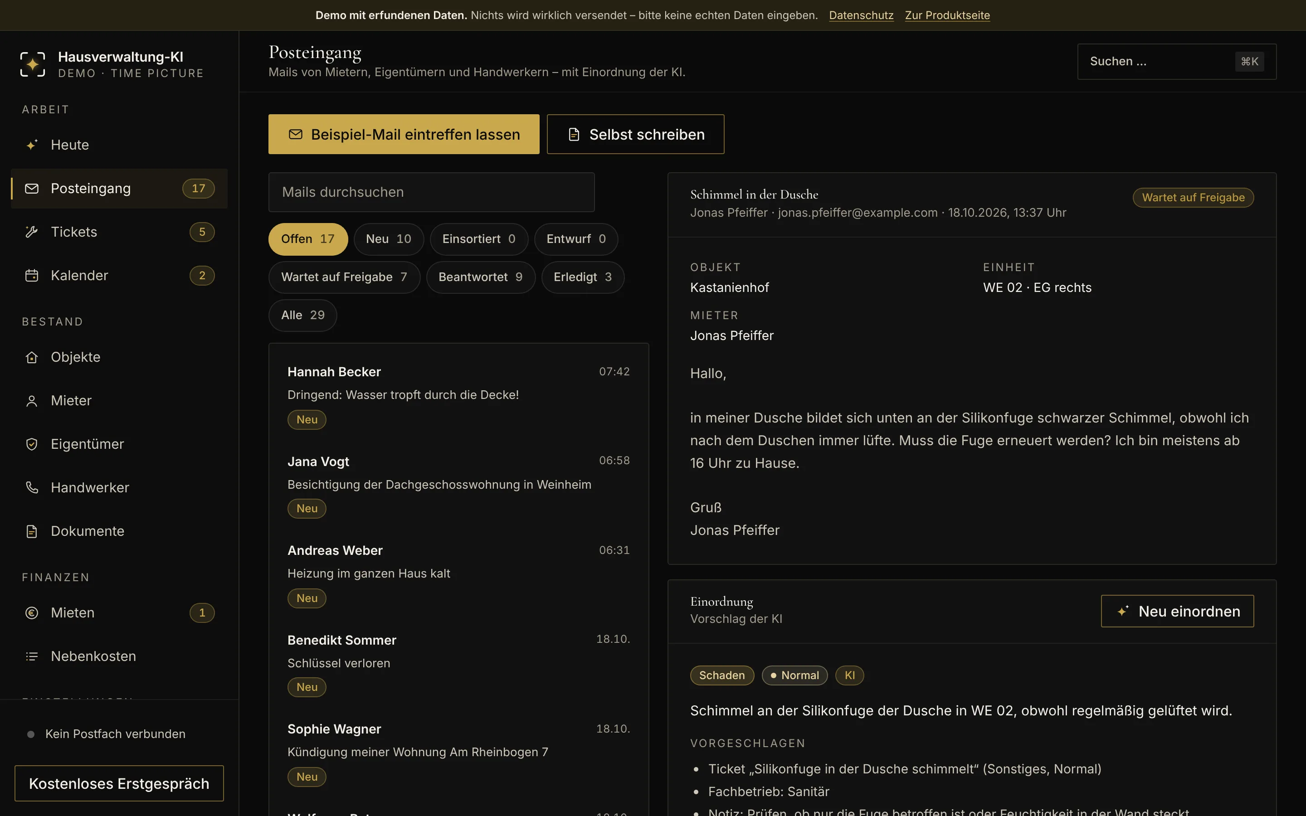Click the mail icon in Beispiel-Mail button
Viewport: 1306px width, 816px height.
[296, 134]
